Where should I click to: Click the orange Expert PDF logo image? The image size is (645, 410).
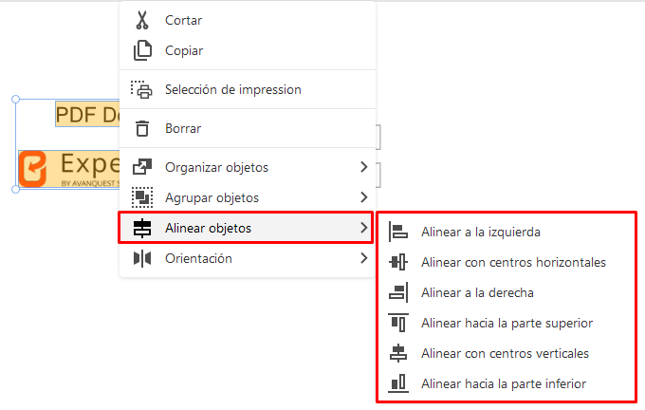click(32, 169)
